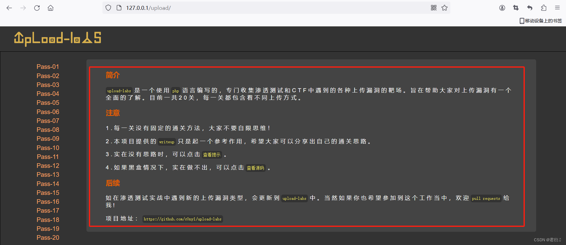
Task: Open Pass-02 in sidebar
Action: 48,76
